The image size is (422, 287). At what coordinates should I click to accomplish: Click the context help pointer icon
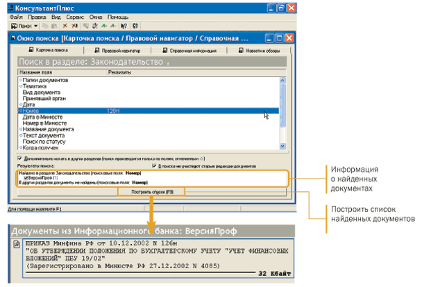coord(124,26)
